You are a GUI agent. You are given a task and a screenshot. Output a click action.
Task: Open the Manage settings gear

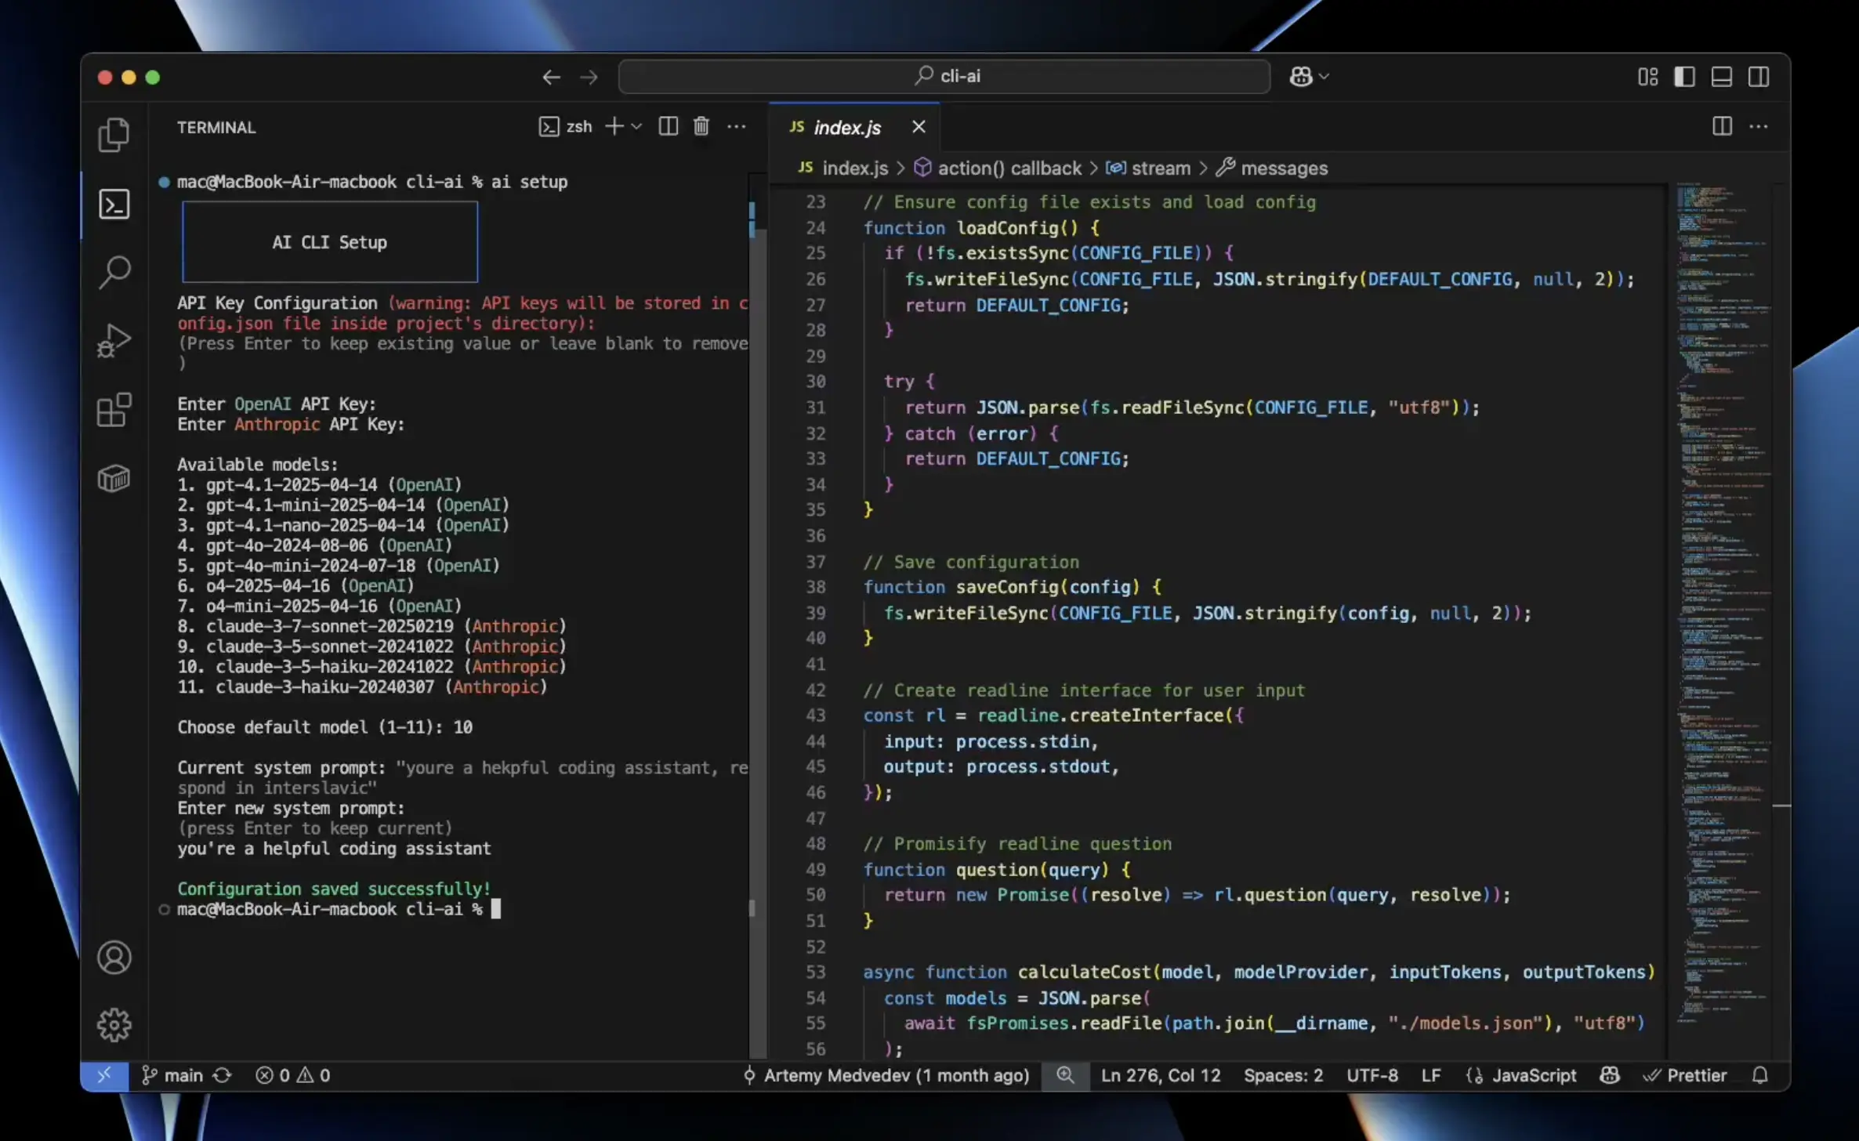[x=114, y=1025]
